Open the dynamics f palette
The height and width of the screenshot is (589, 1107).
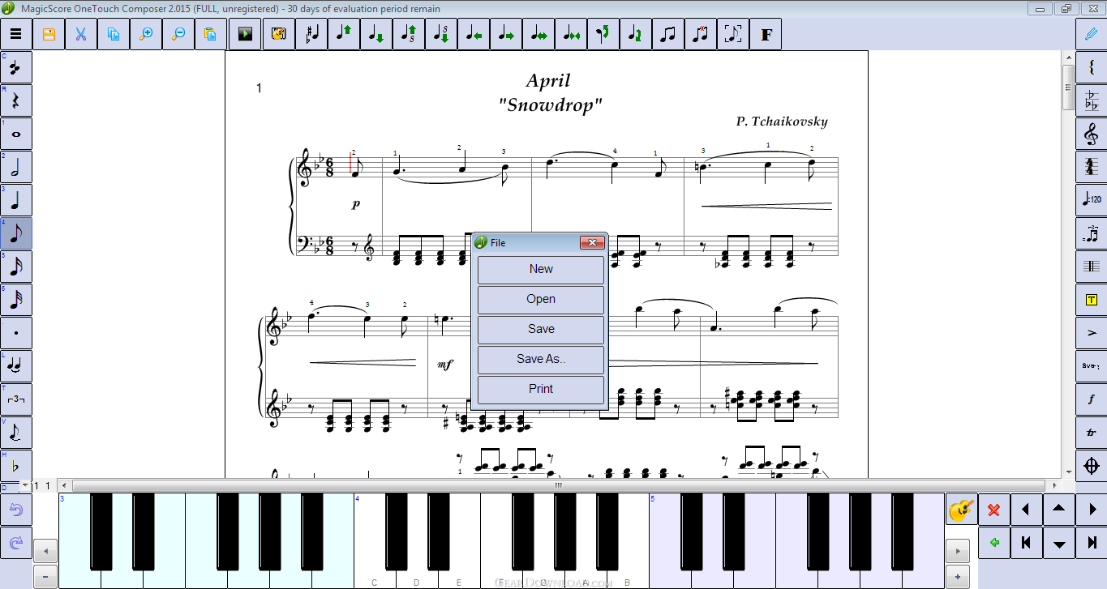click(x=1092, y=399)
